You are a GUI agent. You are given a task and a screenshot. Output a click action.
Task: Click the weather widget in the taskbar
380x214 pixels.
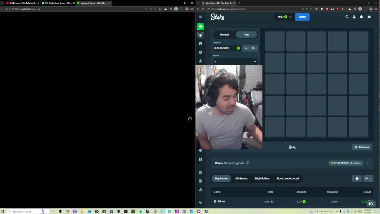tap(321, 212)
